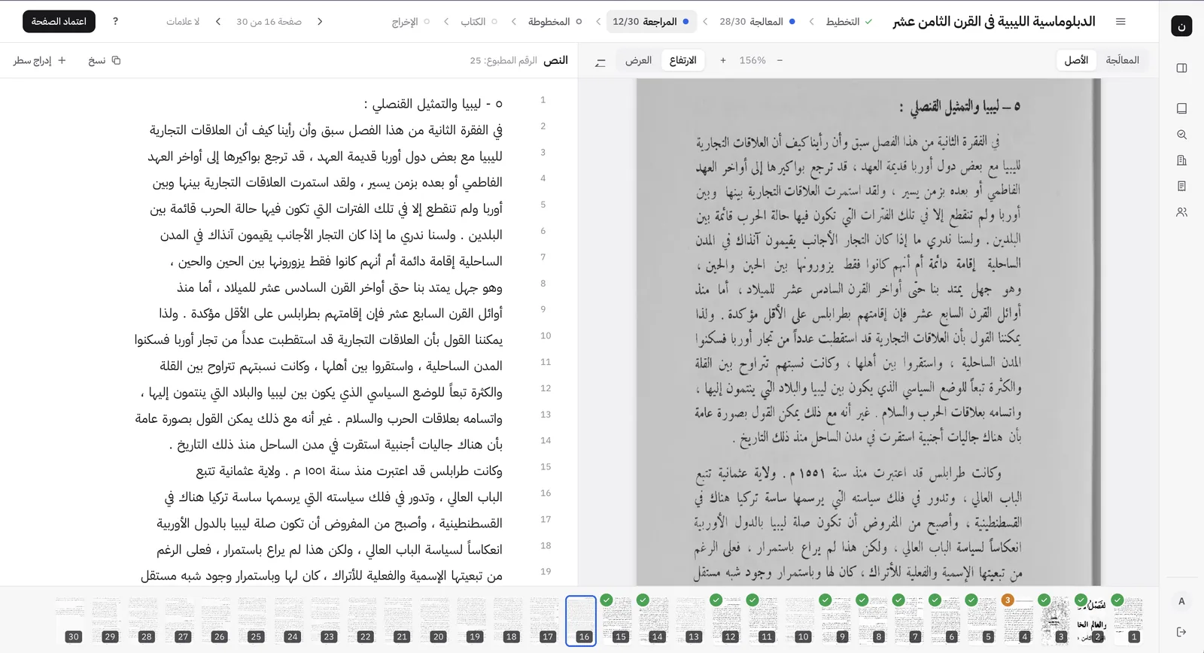Toggle the sidebar panel icon
This screenshot has height=653, width=1204.
tap(1181, 68)
